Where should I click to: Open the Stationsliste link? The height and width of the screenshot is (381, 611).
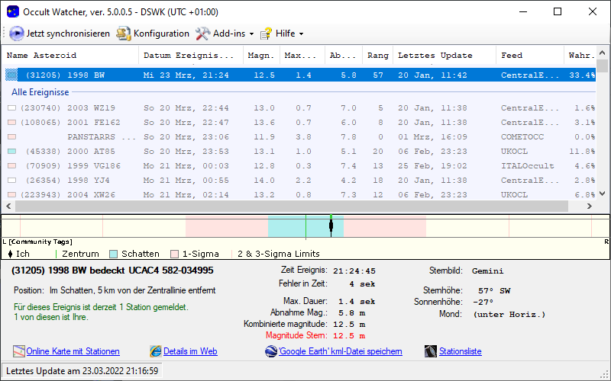(460, 351)
